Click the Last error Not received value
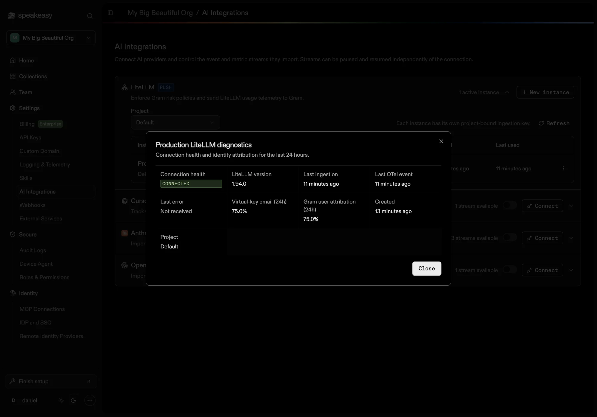Image resolution: width=597 pixels, height=417 pixels. coord(176,211)
